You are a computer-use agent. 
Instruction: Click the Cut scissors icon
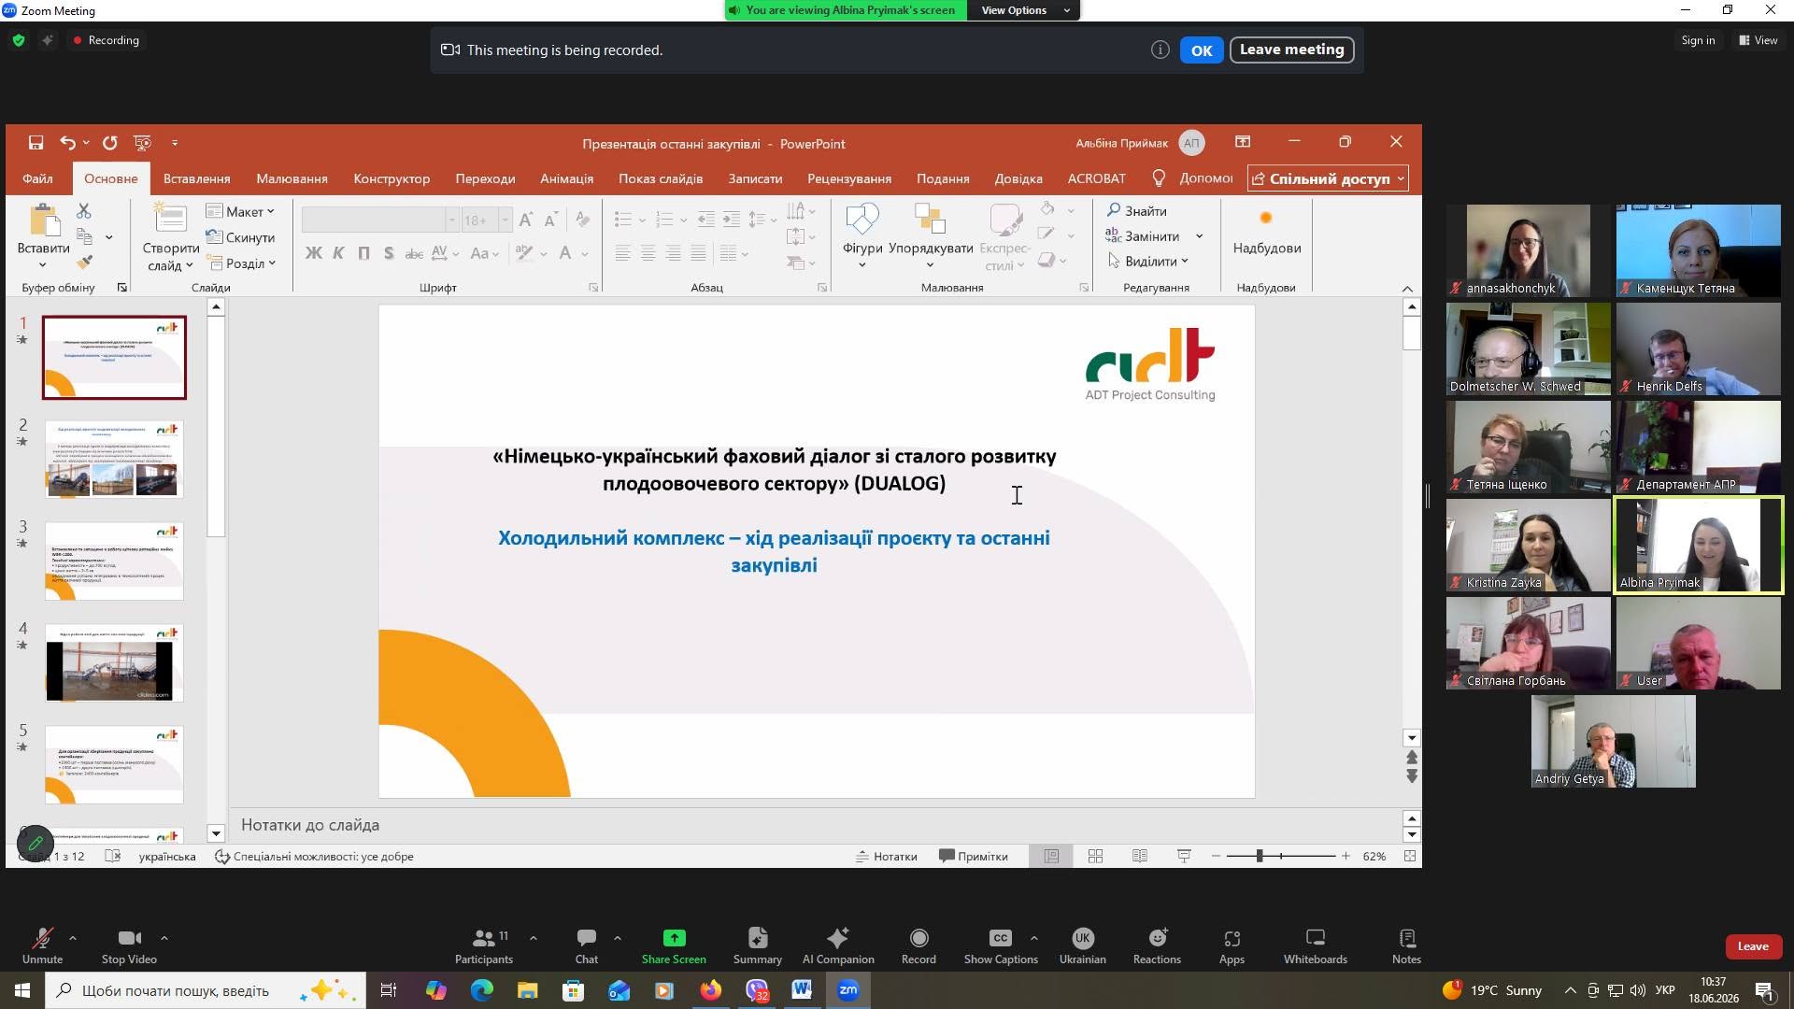(84, 211)
